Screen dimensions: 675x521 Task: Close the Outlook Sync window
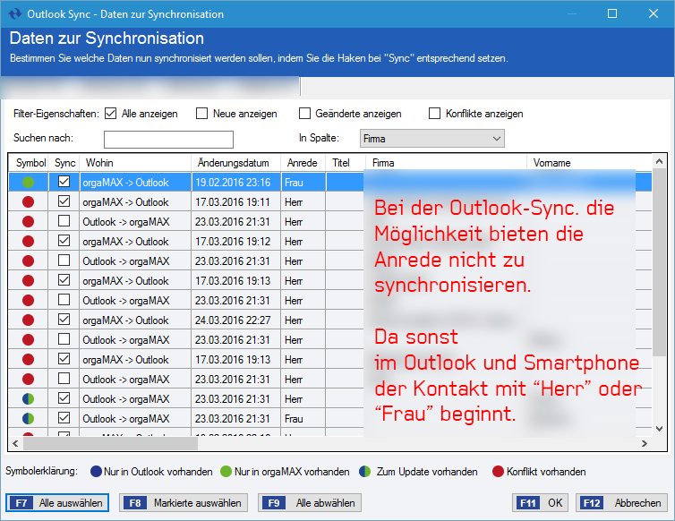click(653, 13)
